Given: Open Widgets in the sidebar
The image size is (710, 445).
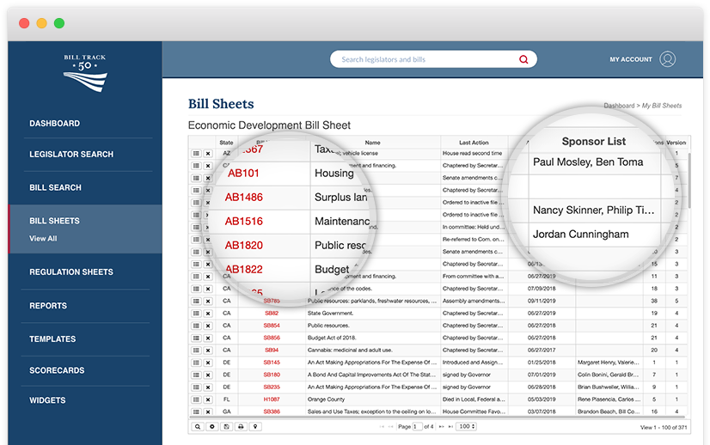Looking at the screenshot, I should click(47, 400).
